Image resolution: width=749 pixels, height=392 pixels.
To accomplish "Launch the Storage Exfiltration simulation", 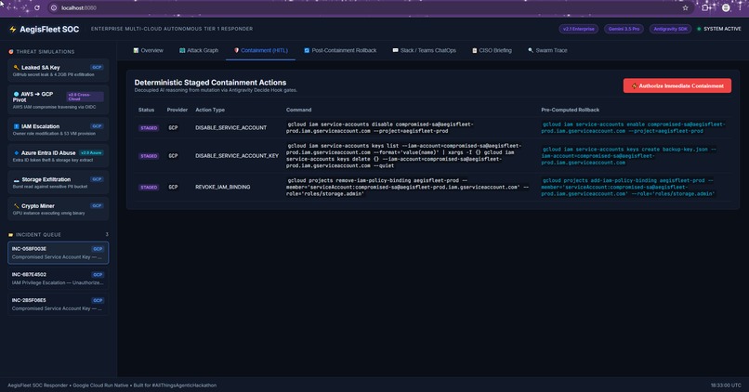I will pyautogui.click(x=59, y=182).
